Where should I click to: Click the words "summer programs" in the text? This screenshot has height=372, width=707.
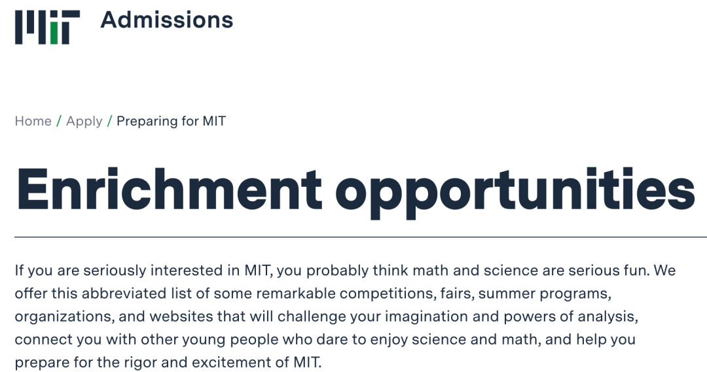point(545,293)
